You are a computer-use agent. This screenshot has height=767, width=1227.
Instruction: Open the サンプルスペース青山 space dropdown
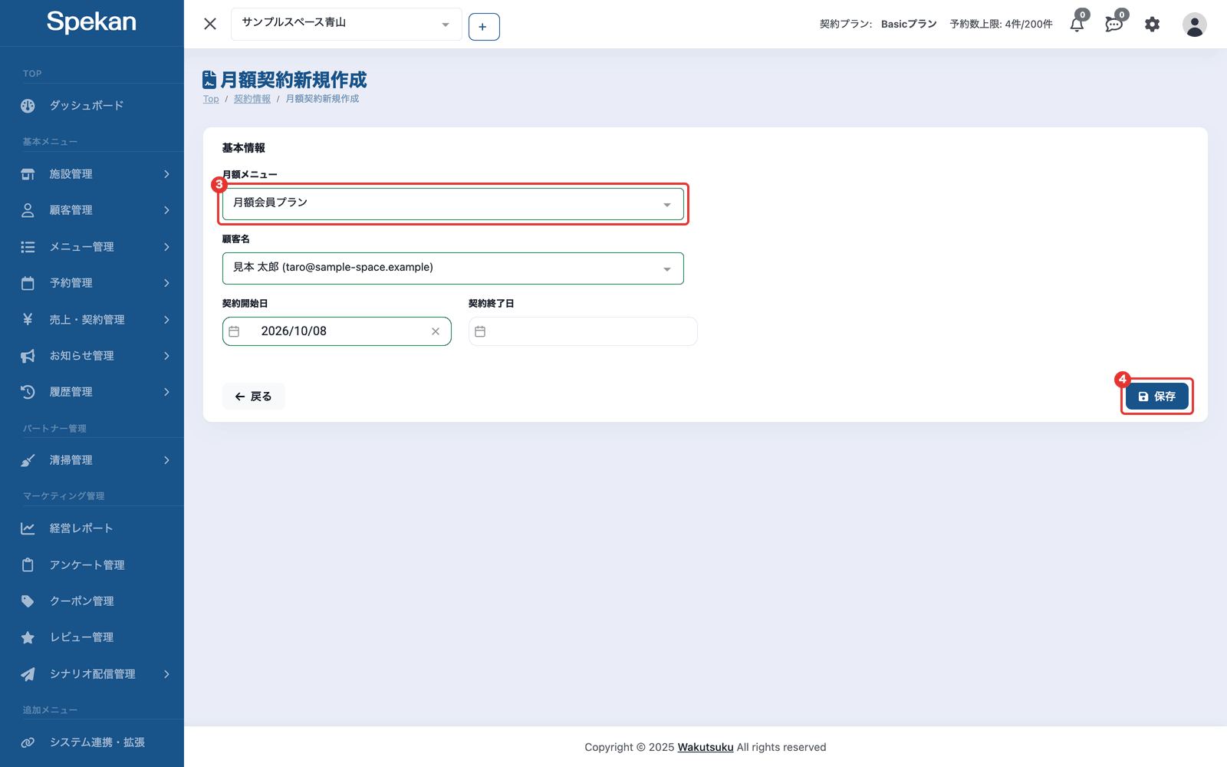click(346, 24)
